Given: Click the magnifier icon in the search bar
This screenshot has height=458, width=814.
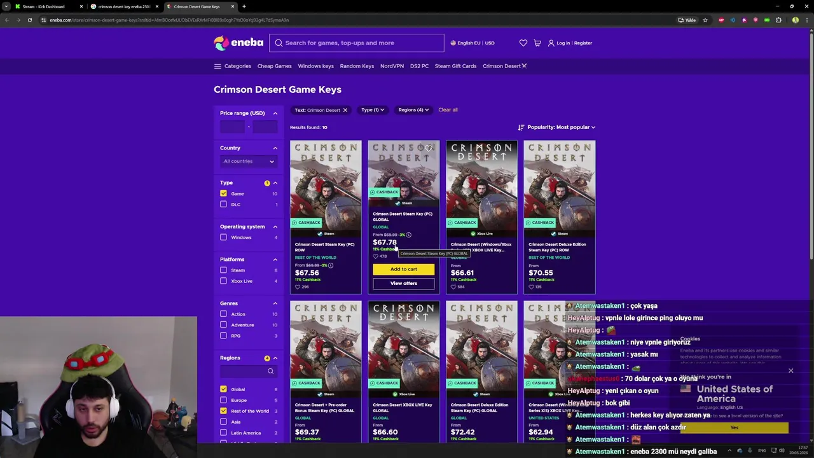Looking at the screenshot, I should 279,43.
